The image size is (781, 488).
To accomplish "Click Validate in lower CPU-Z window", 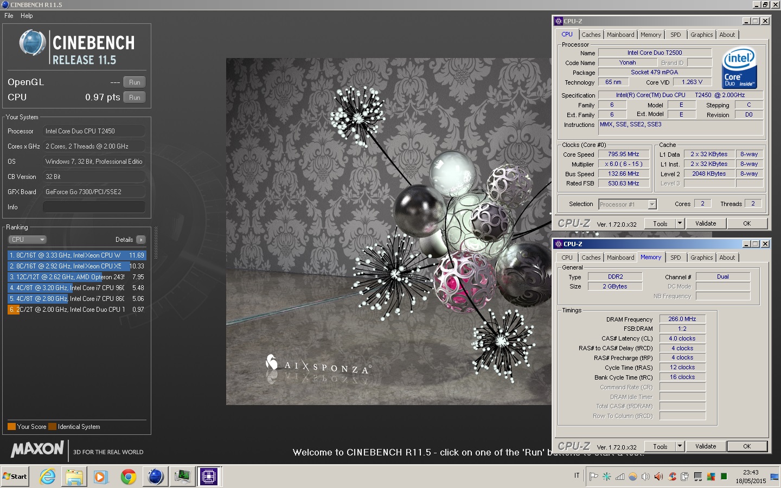I will click(x=706, y=446).
